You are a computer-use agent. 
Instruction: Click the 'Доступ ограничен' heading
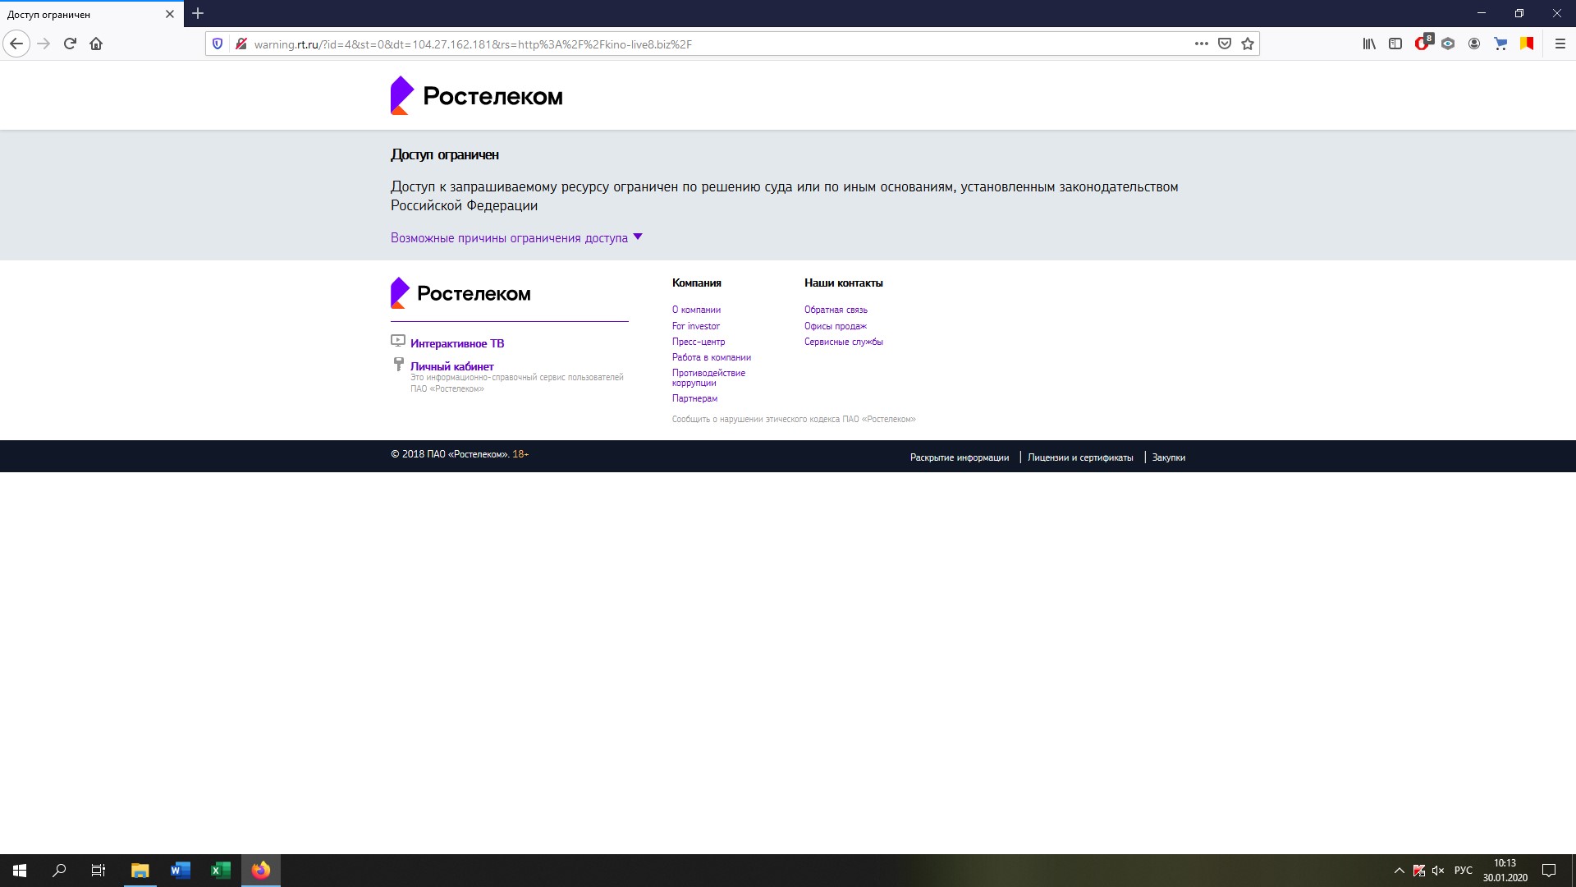(x=445, y=154)
